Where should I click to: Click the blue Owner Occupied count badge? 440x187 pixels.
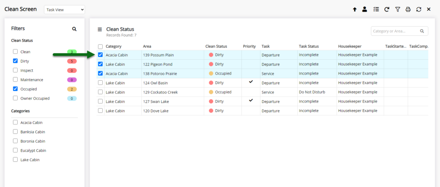tap(72, 98)
